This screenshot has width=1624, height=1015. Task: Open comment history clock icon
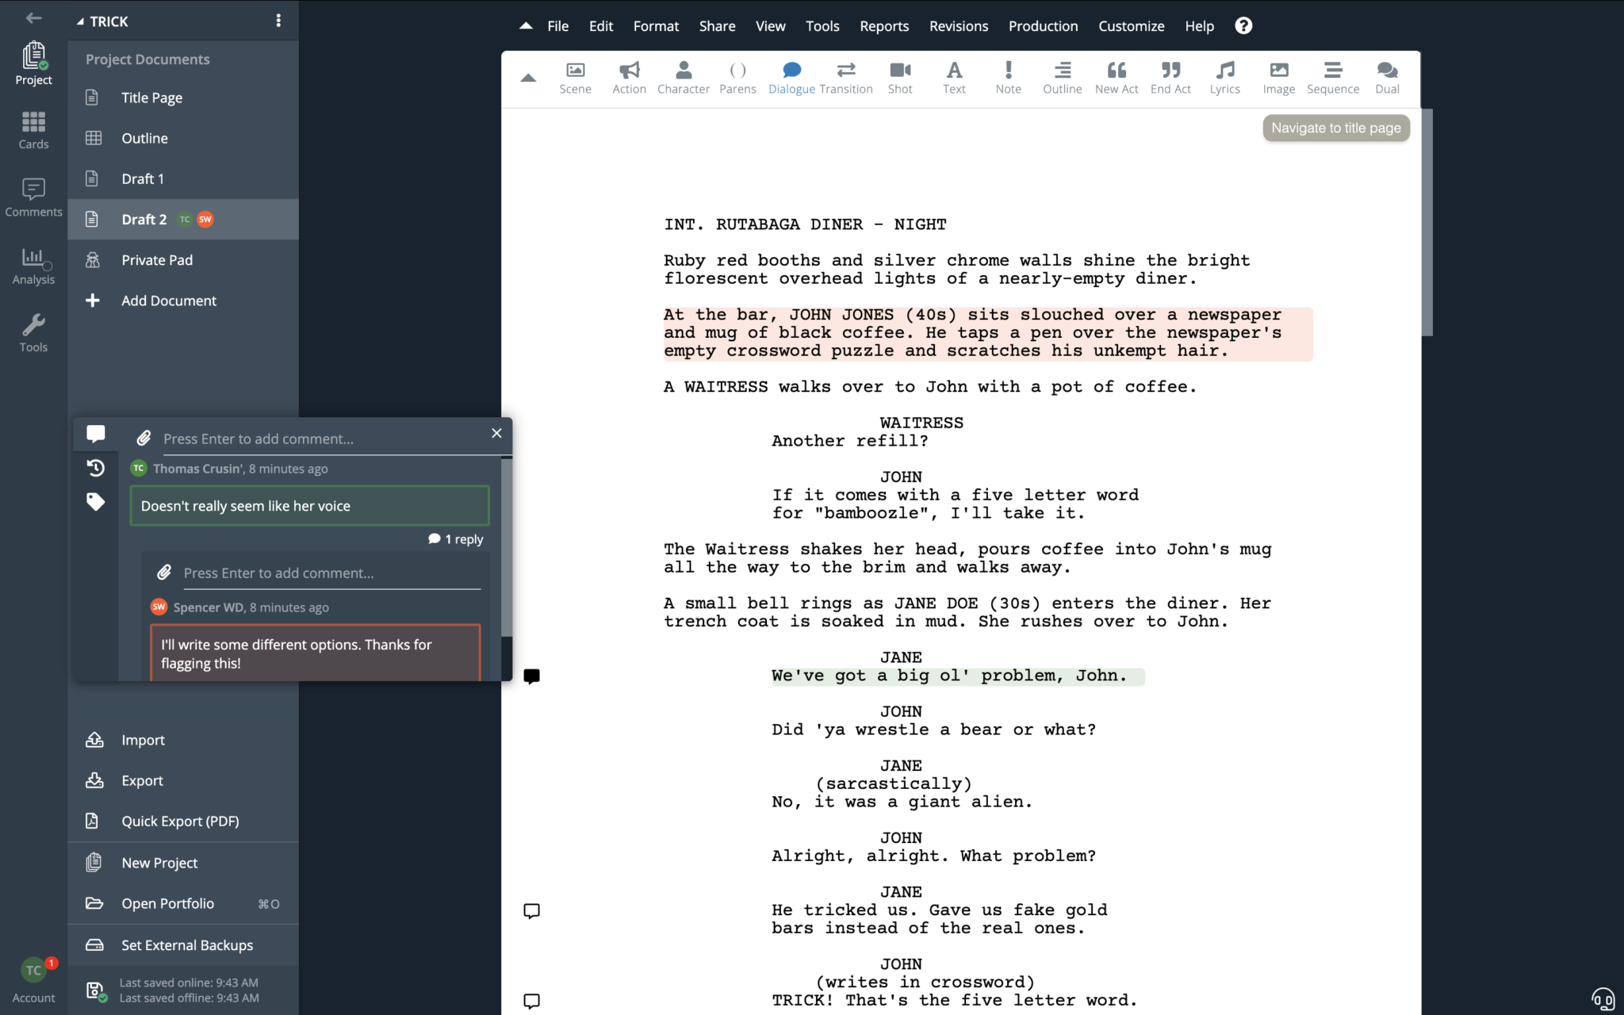tap(96, 468)
